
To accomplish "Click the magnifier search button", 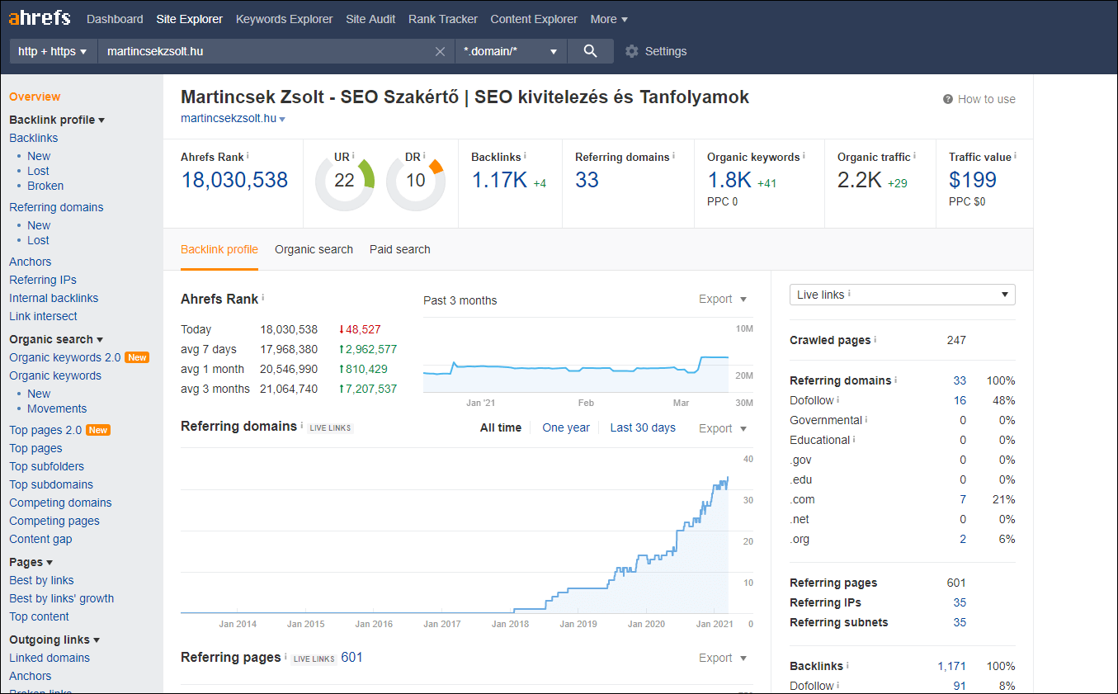I will click(x=590, y=51).
